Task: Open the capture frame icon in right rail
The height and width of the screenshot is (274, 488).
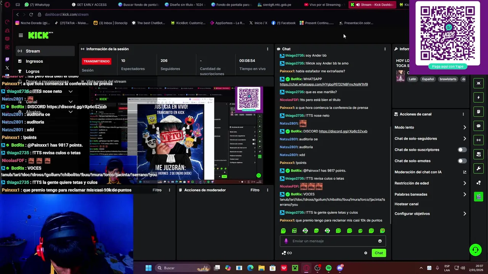Action: click(478, 83)
